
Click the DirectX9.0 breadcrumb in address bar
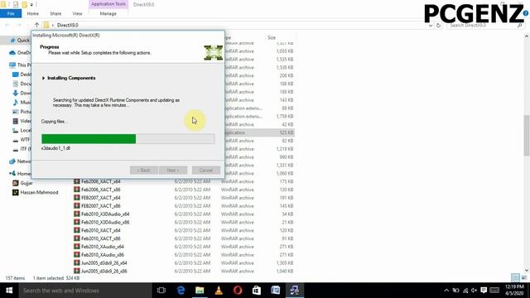click(68, 25)
